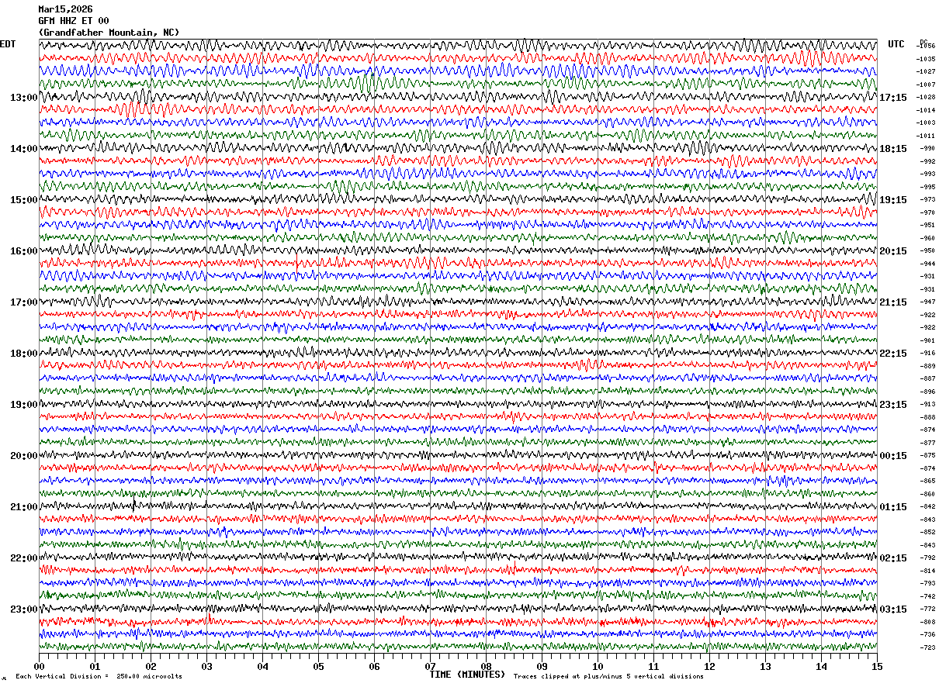Click the minute tick label "07"
Image resolution: width=939 pixels, height=687 pixels.
tap(430, 666)
